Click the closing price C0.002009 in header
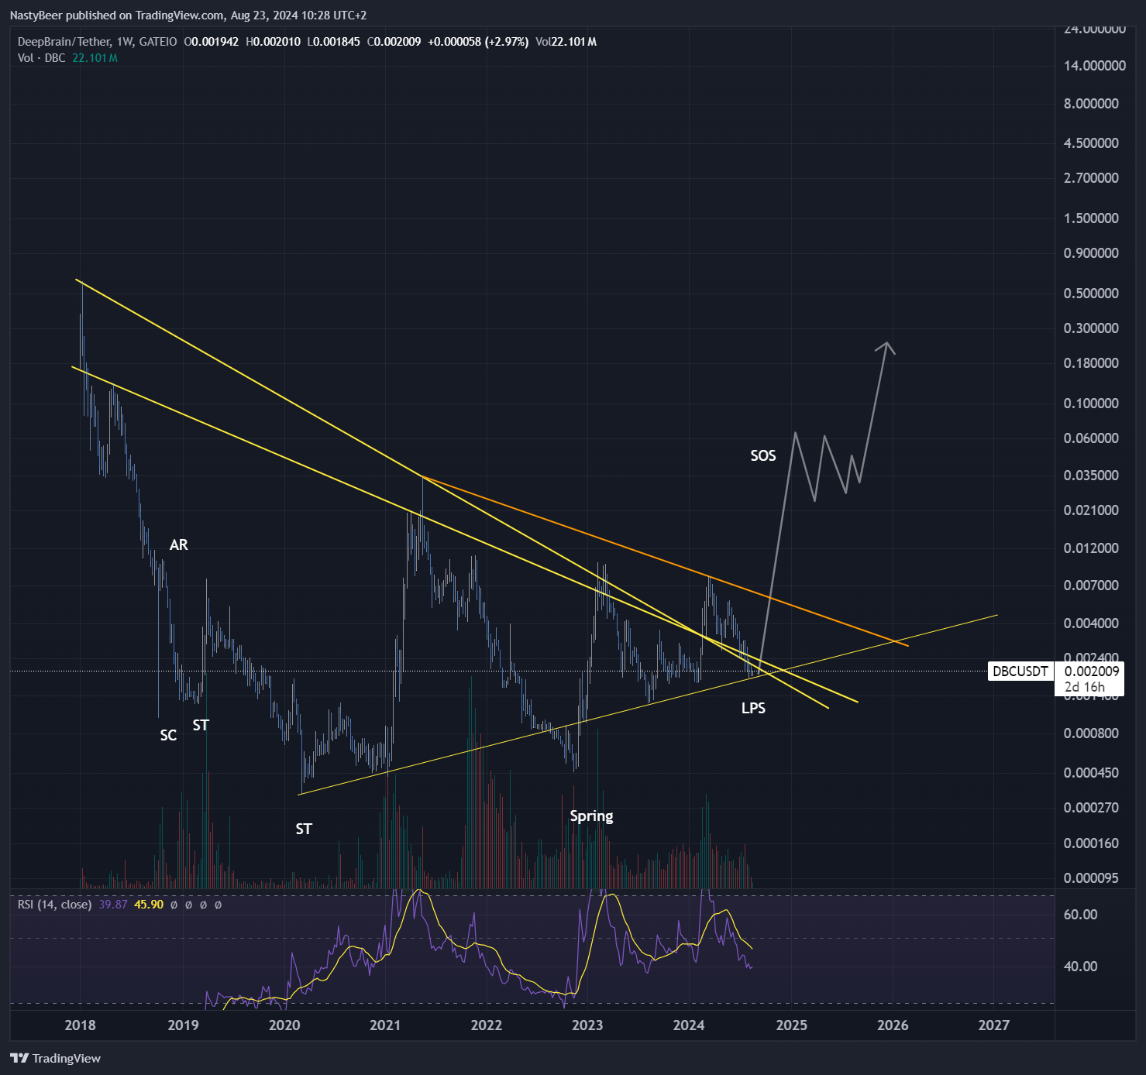1146x1075 pixels. pyautogui.click(x=394, y=42)
